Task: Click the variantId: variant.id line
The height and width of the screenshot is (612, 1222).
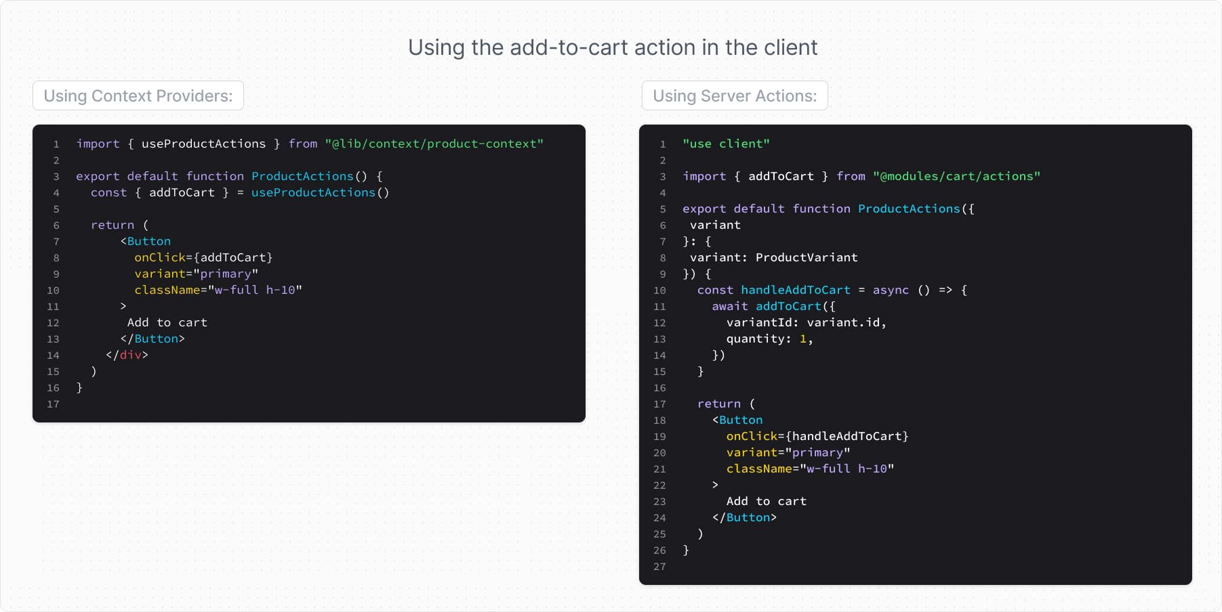Action: pyautogui.click(x=805, y=322)
